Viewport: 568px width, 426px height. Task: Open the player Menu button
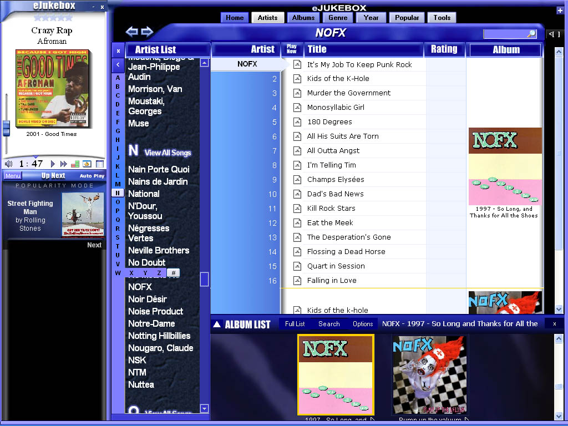coord(13,176)
